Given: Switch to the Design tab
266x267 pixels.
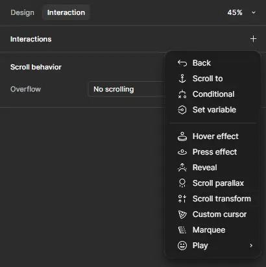Looking at the screenshot, I should (x=22, y=12).
